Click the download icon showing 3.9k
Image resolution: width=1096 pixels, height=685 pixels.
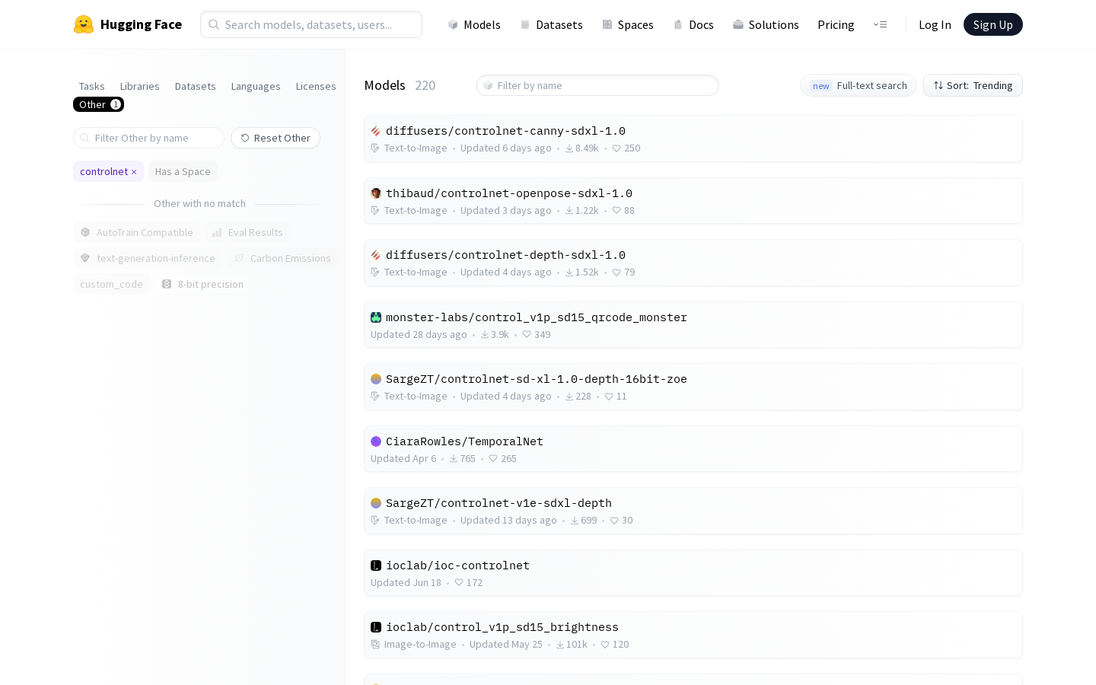pos(485,334)
